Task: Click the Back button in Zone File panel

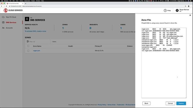Action: point(146,103)
